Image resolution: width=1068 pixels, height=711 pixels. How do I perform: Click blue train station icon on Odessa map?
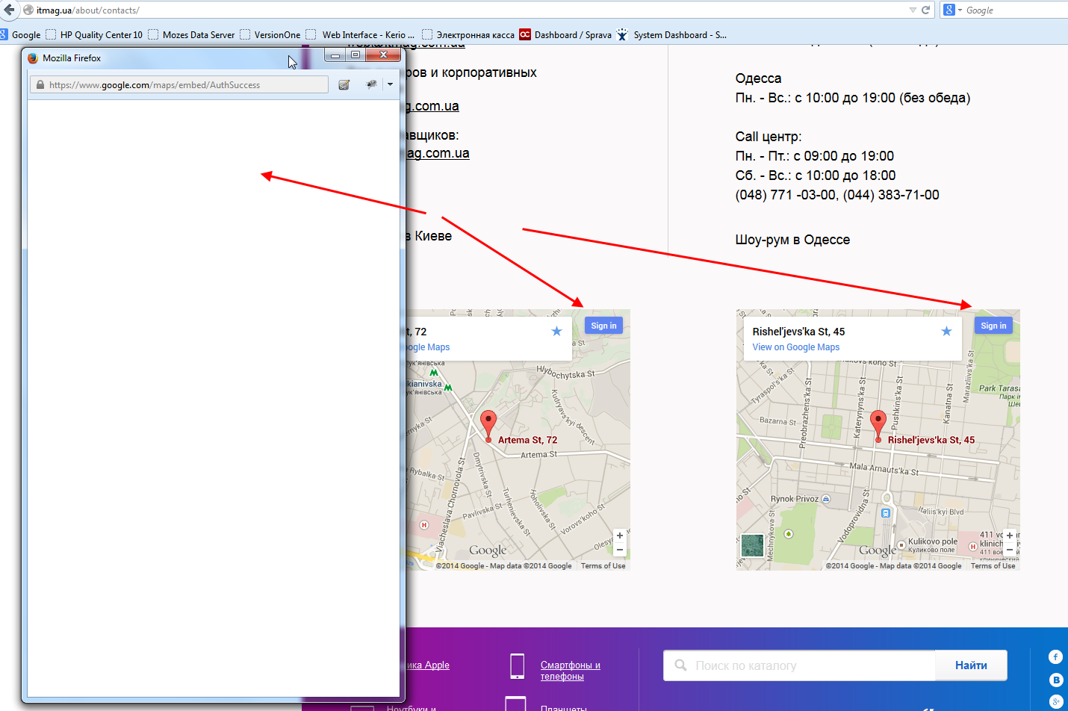pyautogui.click(x=886, y=513)
